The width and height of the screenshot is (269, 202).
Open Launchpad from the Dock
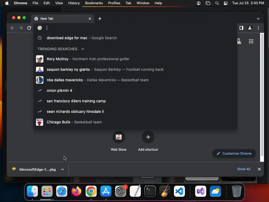click(47, 191)
